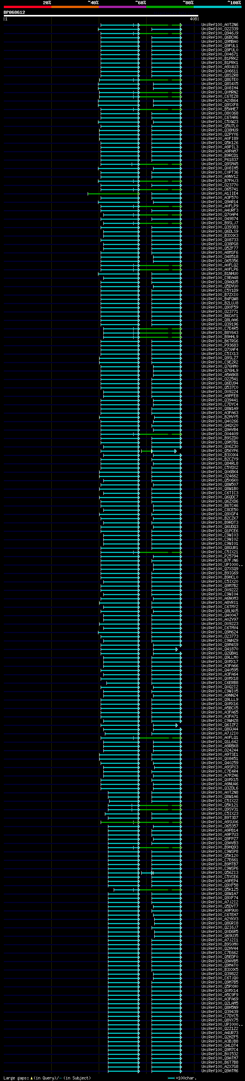
Task: Select the BP068612 query label
Action: tap(14, 12)
